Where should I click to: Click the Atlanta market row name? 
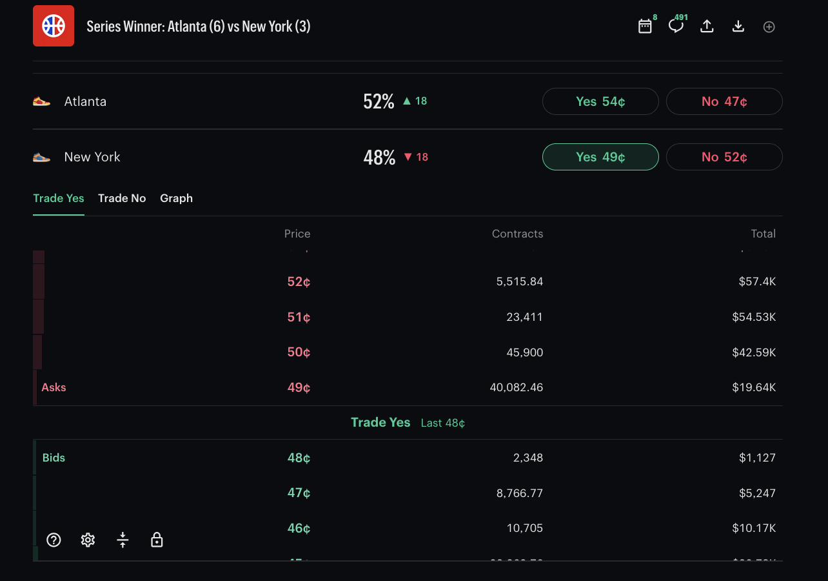tap(85, 101)
